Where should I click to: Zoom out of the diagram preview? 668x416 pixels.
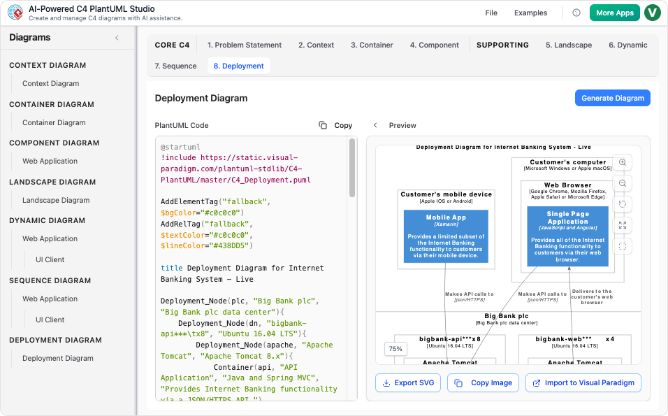tap(622, 183)
